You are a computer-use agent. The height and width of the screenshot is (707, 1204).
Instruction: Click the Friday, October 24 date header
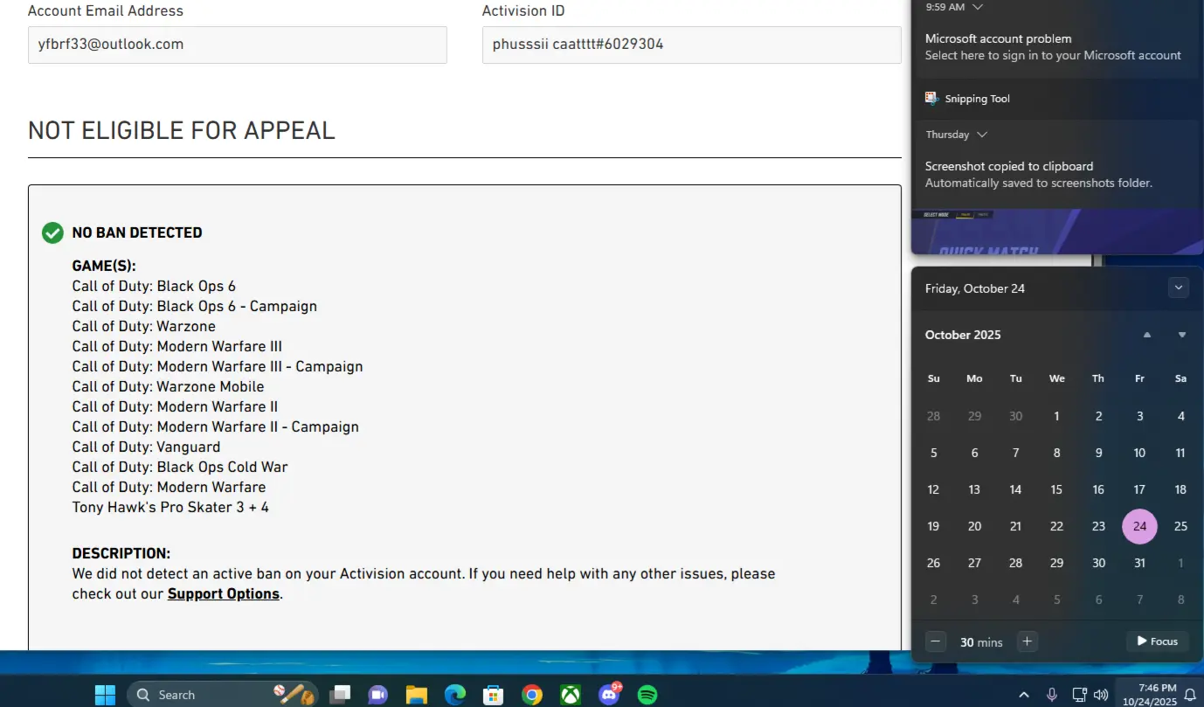[975, 288]
